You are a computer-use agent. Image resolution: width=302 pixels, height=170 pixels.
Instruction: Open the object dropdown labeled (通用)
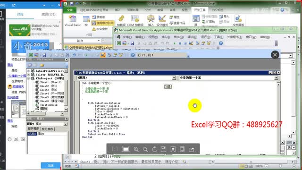(x=126, y=77)
